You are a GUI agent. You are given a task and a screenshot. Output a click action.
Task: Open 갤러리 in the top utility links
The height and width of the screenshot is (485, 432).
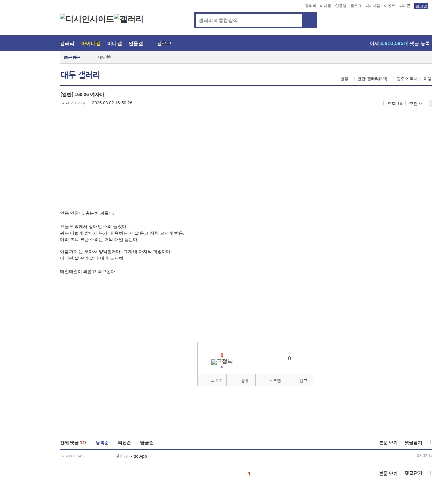310,6
